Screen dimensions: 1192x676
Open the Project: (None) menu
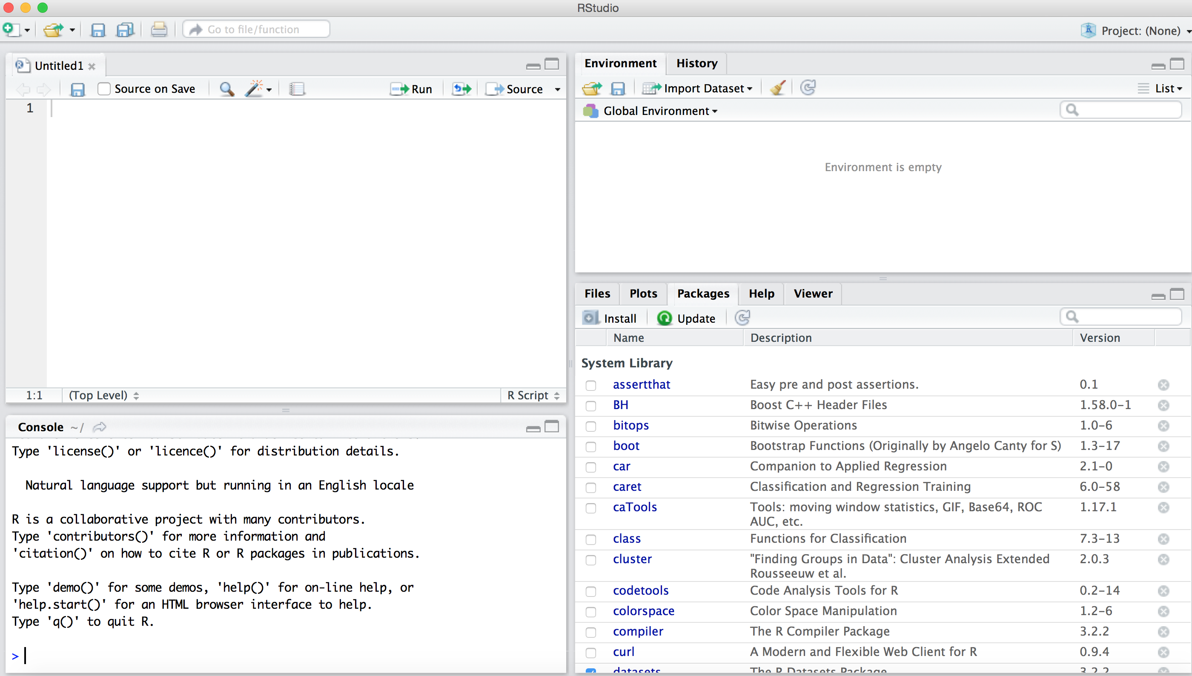(1136, 31)
